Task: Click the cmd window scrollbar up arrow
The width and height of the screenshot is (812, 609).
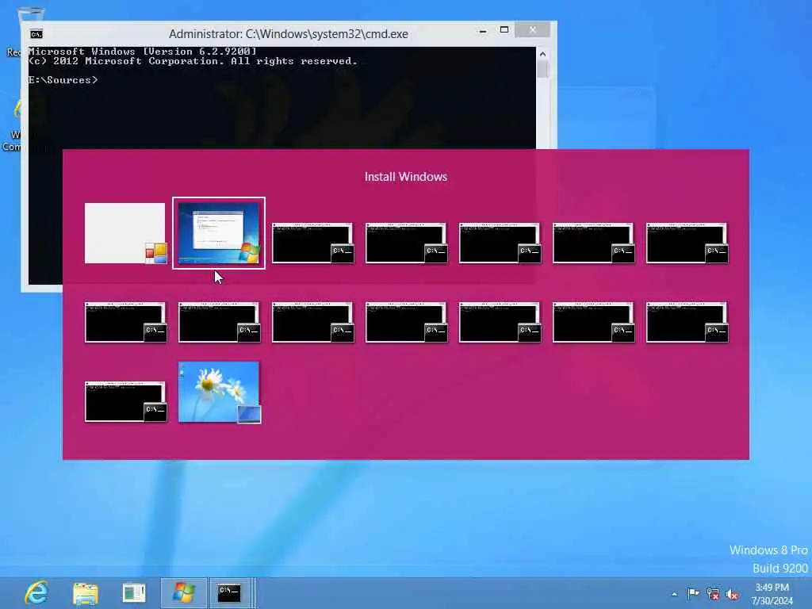Action: pos(542,54)
